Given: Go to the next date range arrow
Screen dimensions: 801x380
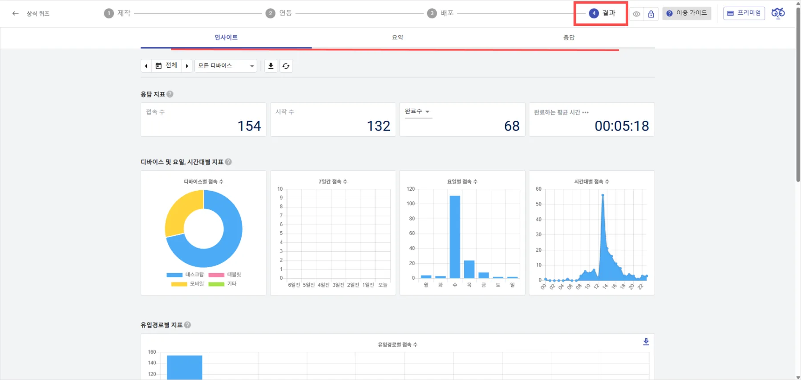Looking at the screenshot, I should click(187, 66).
